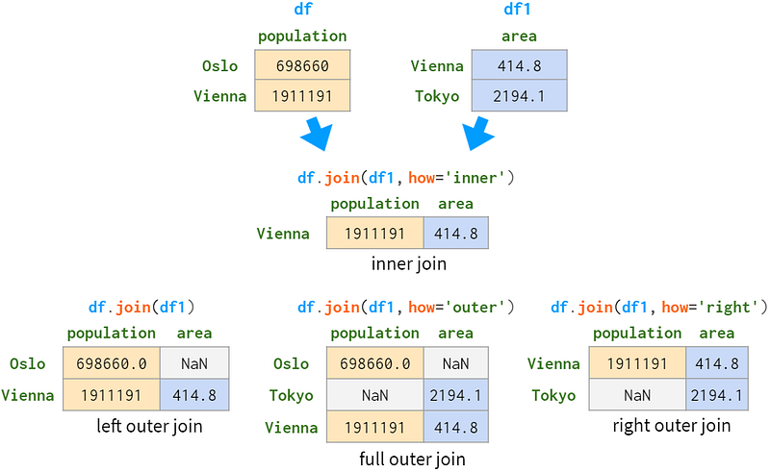
Task: Select 'area' header in left outer join table
Action: click(194, 334)
